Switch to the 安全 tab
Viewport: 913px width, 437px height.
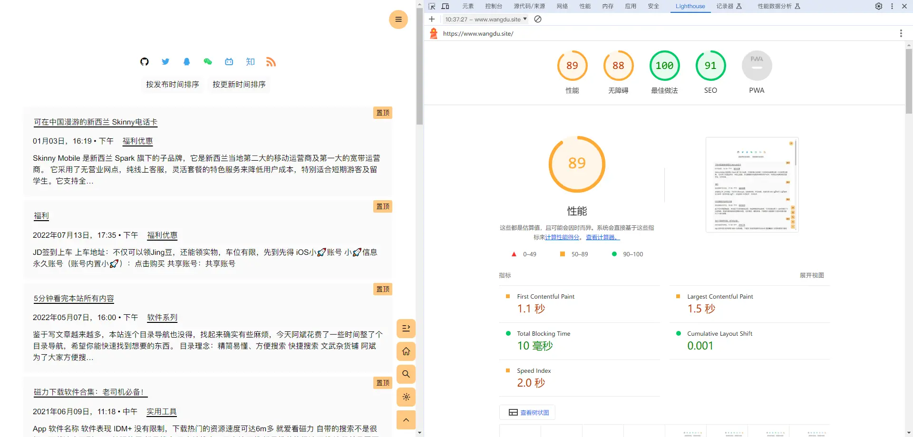click(653, 6)
